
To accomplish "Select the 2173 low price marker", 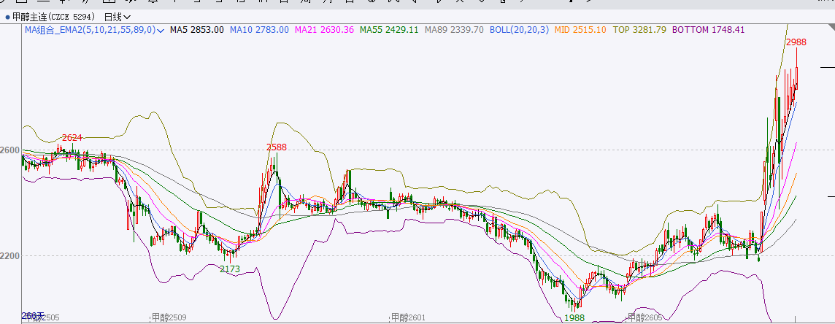I will (x=230, y=269).
